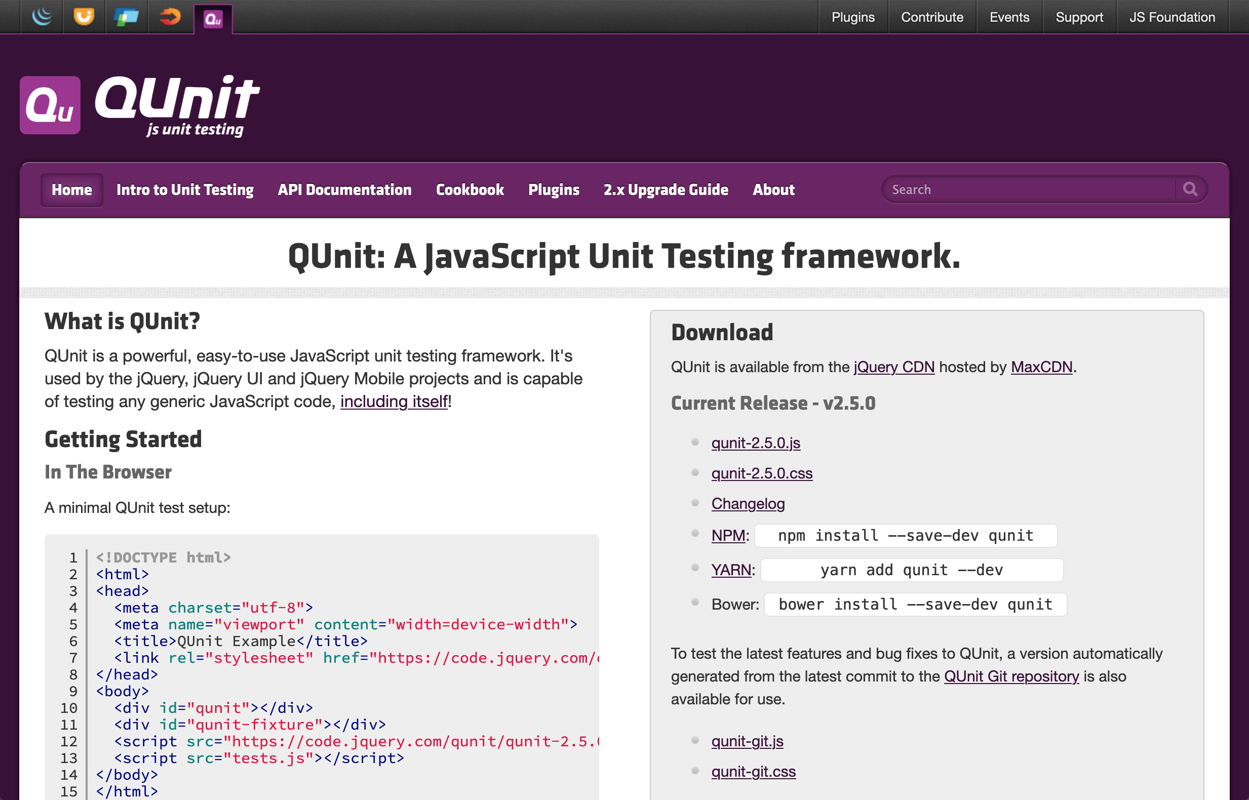Screen dimensions: 1249x800
Task: Open Plugins in the purple navigation bar
Action: (x=554, y=189)
